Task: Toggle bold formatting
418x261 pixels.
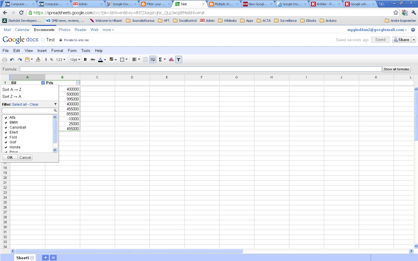Action: tap(85, 60)
